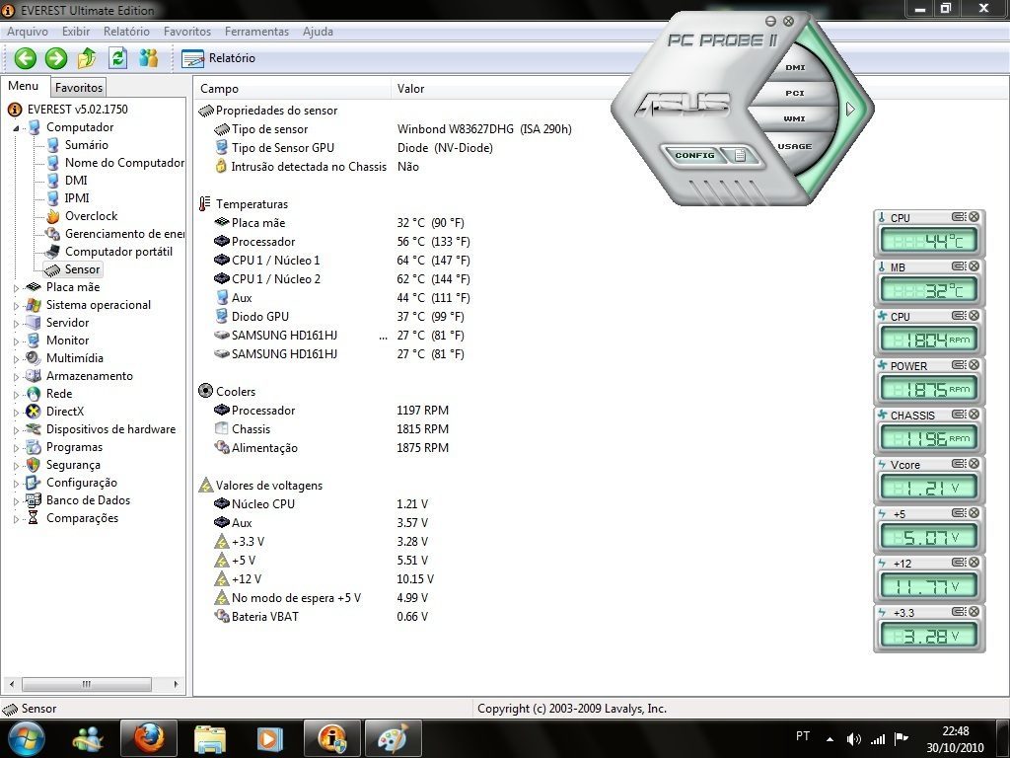Open the network signal icon in the tray
This screenshot has width=1010, height=758.
coord(878,738)
